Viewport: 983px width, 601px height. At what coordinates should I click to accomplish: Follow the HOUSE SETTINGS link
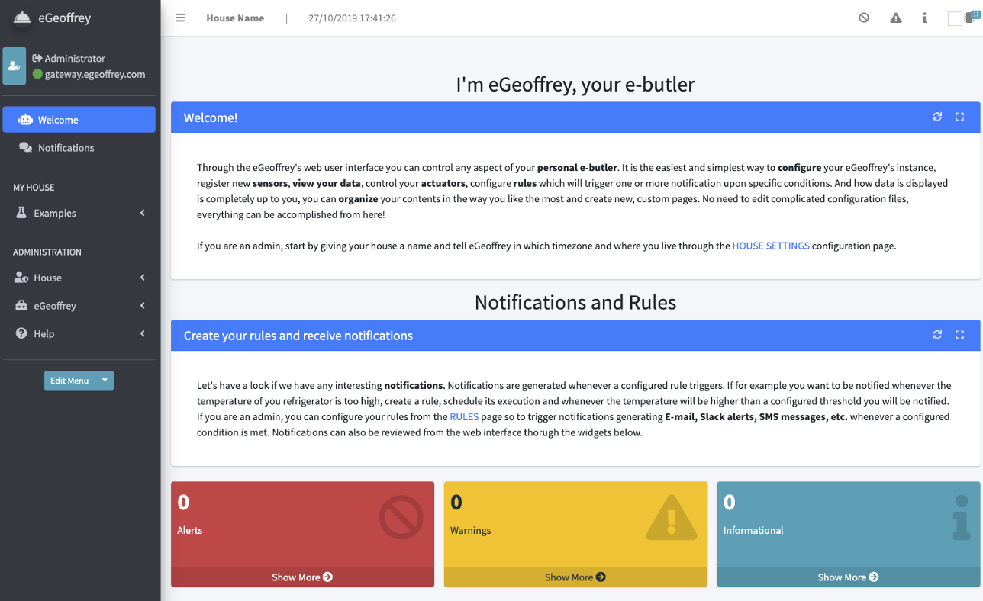(771, 246)
